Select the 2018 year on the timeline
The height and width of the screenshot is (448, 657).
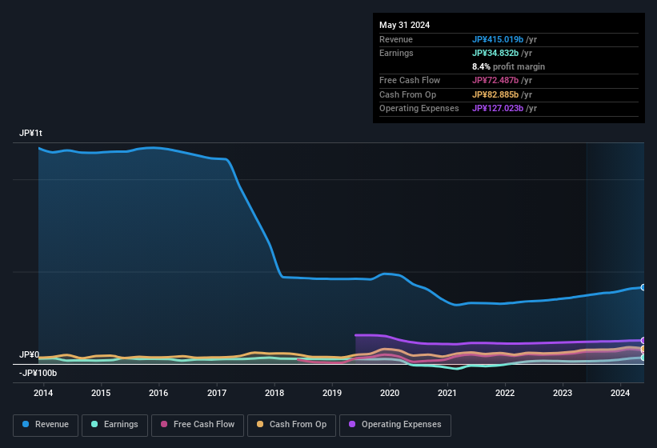pos(274,393)
